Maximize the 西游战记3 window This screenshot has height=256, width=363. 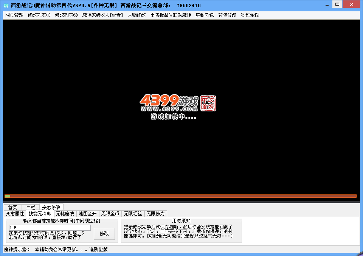click(337, 5)
